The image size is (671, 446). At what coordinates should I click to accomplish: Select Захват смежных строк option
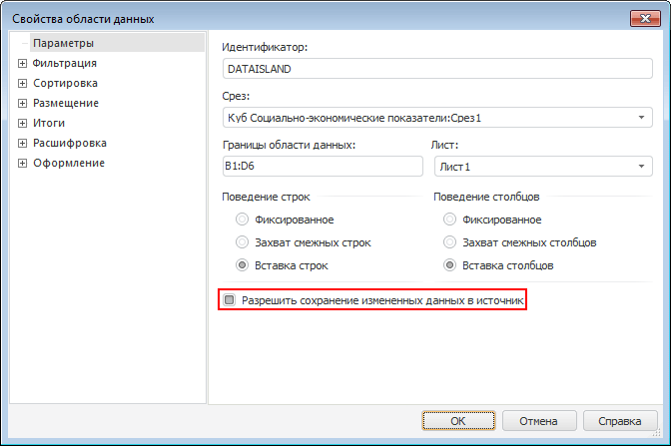(242, 242)
